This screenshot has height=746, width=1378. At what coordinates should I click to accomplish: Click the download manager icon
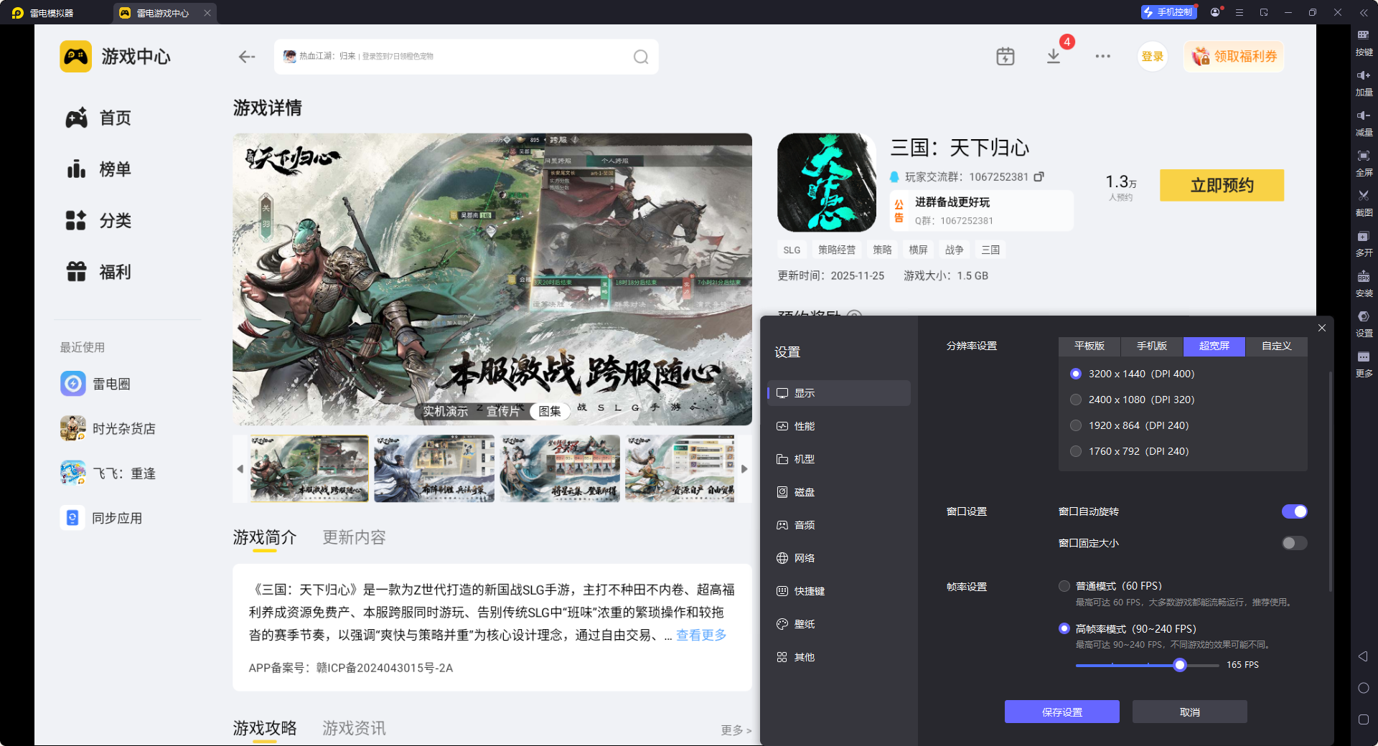(1053, 56)
